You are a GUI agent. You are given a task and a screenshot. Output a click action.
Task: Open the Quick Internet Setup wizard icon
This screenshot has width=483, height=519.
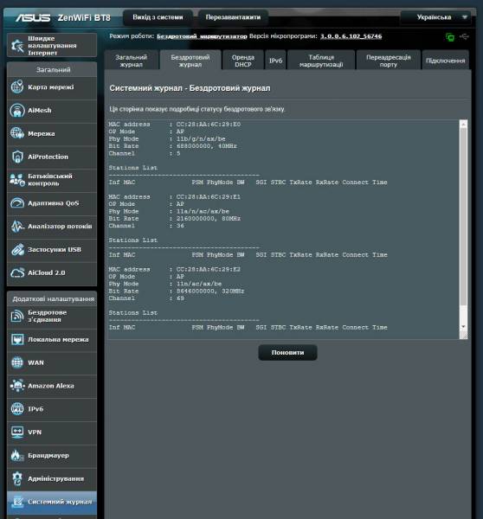[x=17, y=46]
